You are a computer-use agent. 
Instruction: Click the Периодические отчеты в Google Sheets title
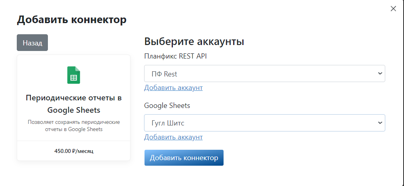coord(74,104)
